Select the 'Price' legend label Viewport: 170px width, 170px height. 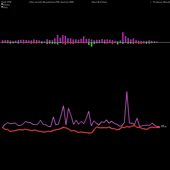5,7
